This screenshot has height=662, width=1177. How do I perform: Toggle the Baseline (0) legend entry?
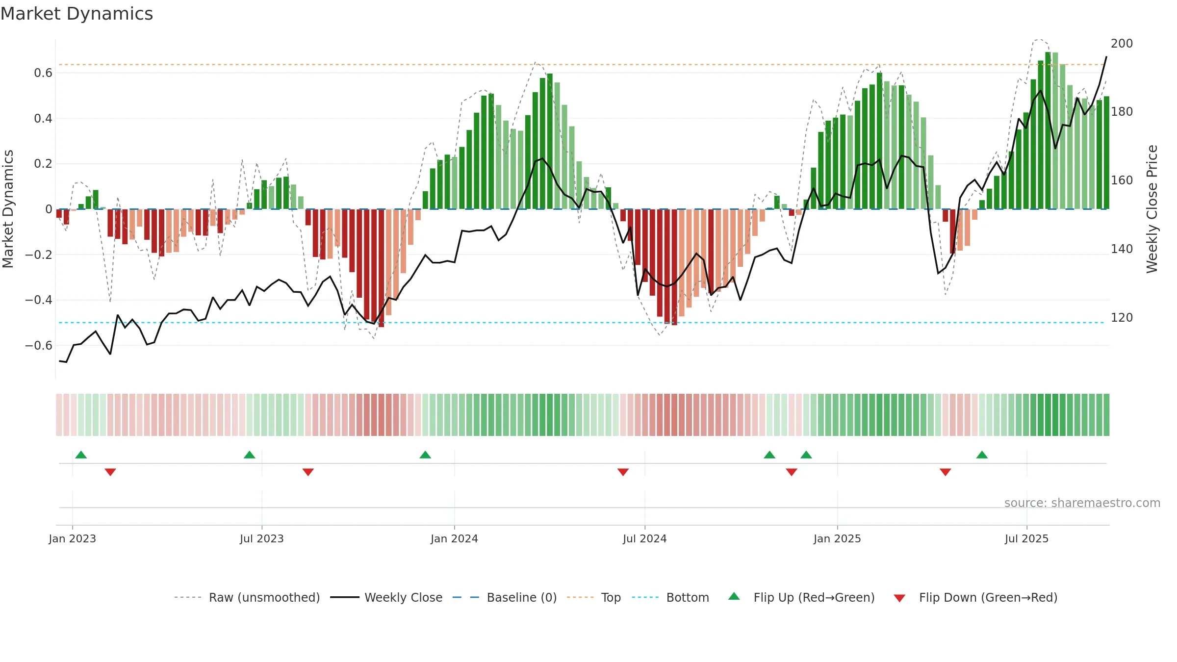505,597
